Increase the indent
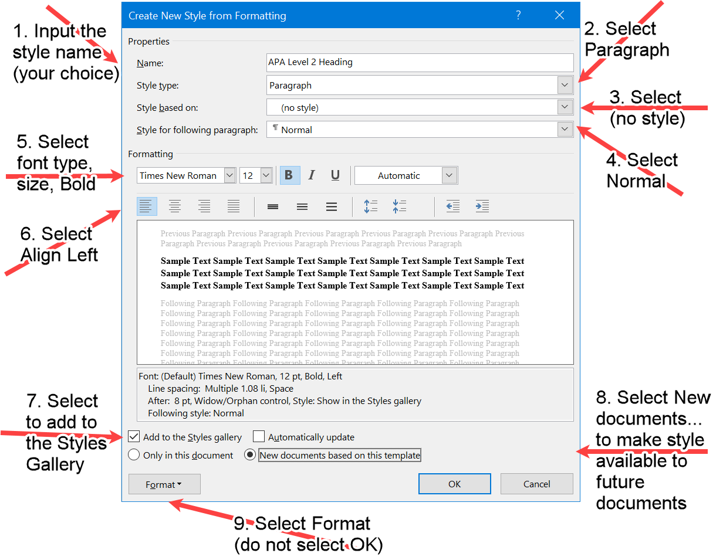This screenshot has width=723, height=560. tap(482, 206)
